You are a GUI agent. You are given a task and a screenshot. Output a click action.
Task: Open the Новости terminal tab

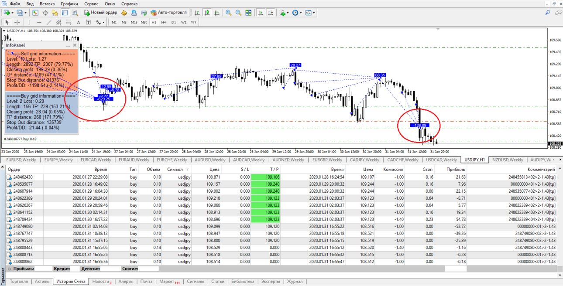point(102,282)
